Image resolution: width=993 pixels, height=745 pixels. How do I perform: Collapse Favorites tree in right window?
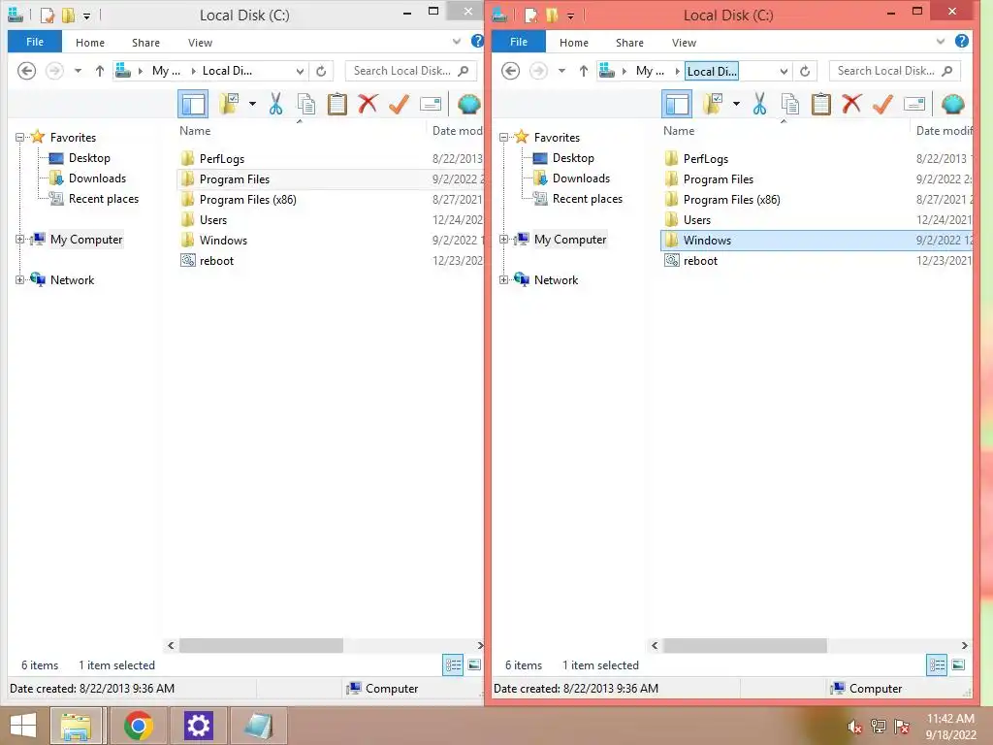pos(503,138)
